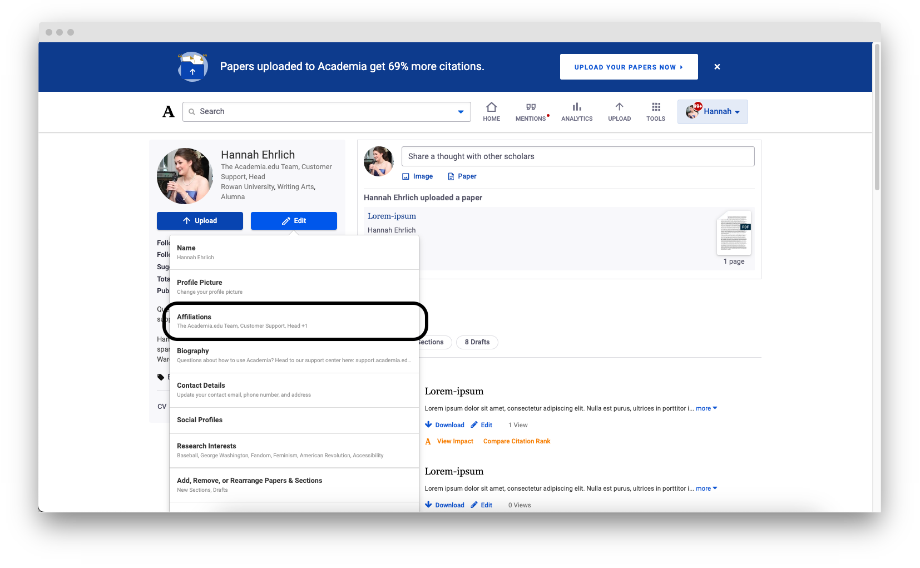Switch to the 8 Drafts tab
Screen dimensions: 920x568
click(x=477, y=342)
